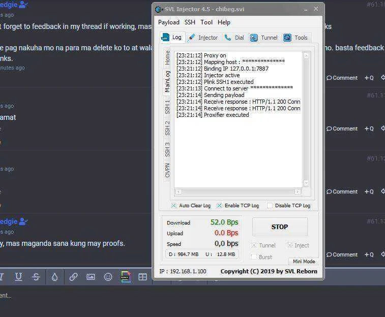Open the Tool menu

(206, 22)
